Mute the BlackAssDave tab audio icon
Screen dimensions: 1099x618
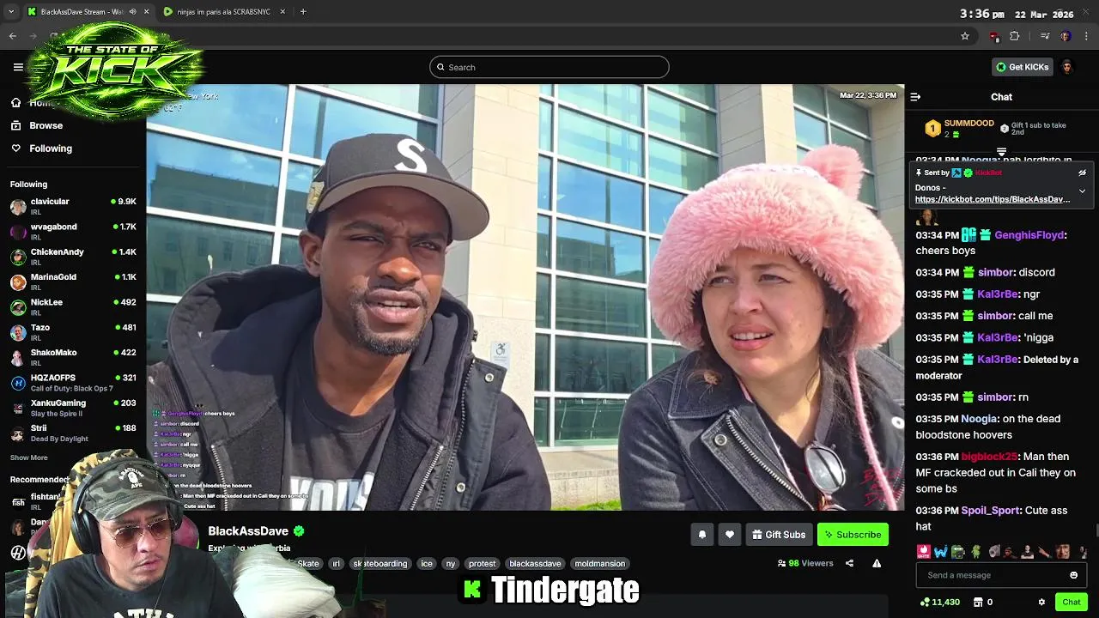coord(132,12)
